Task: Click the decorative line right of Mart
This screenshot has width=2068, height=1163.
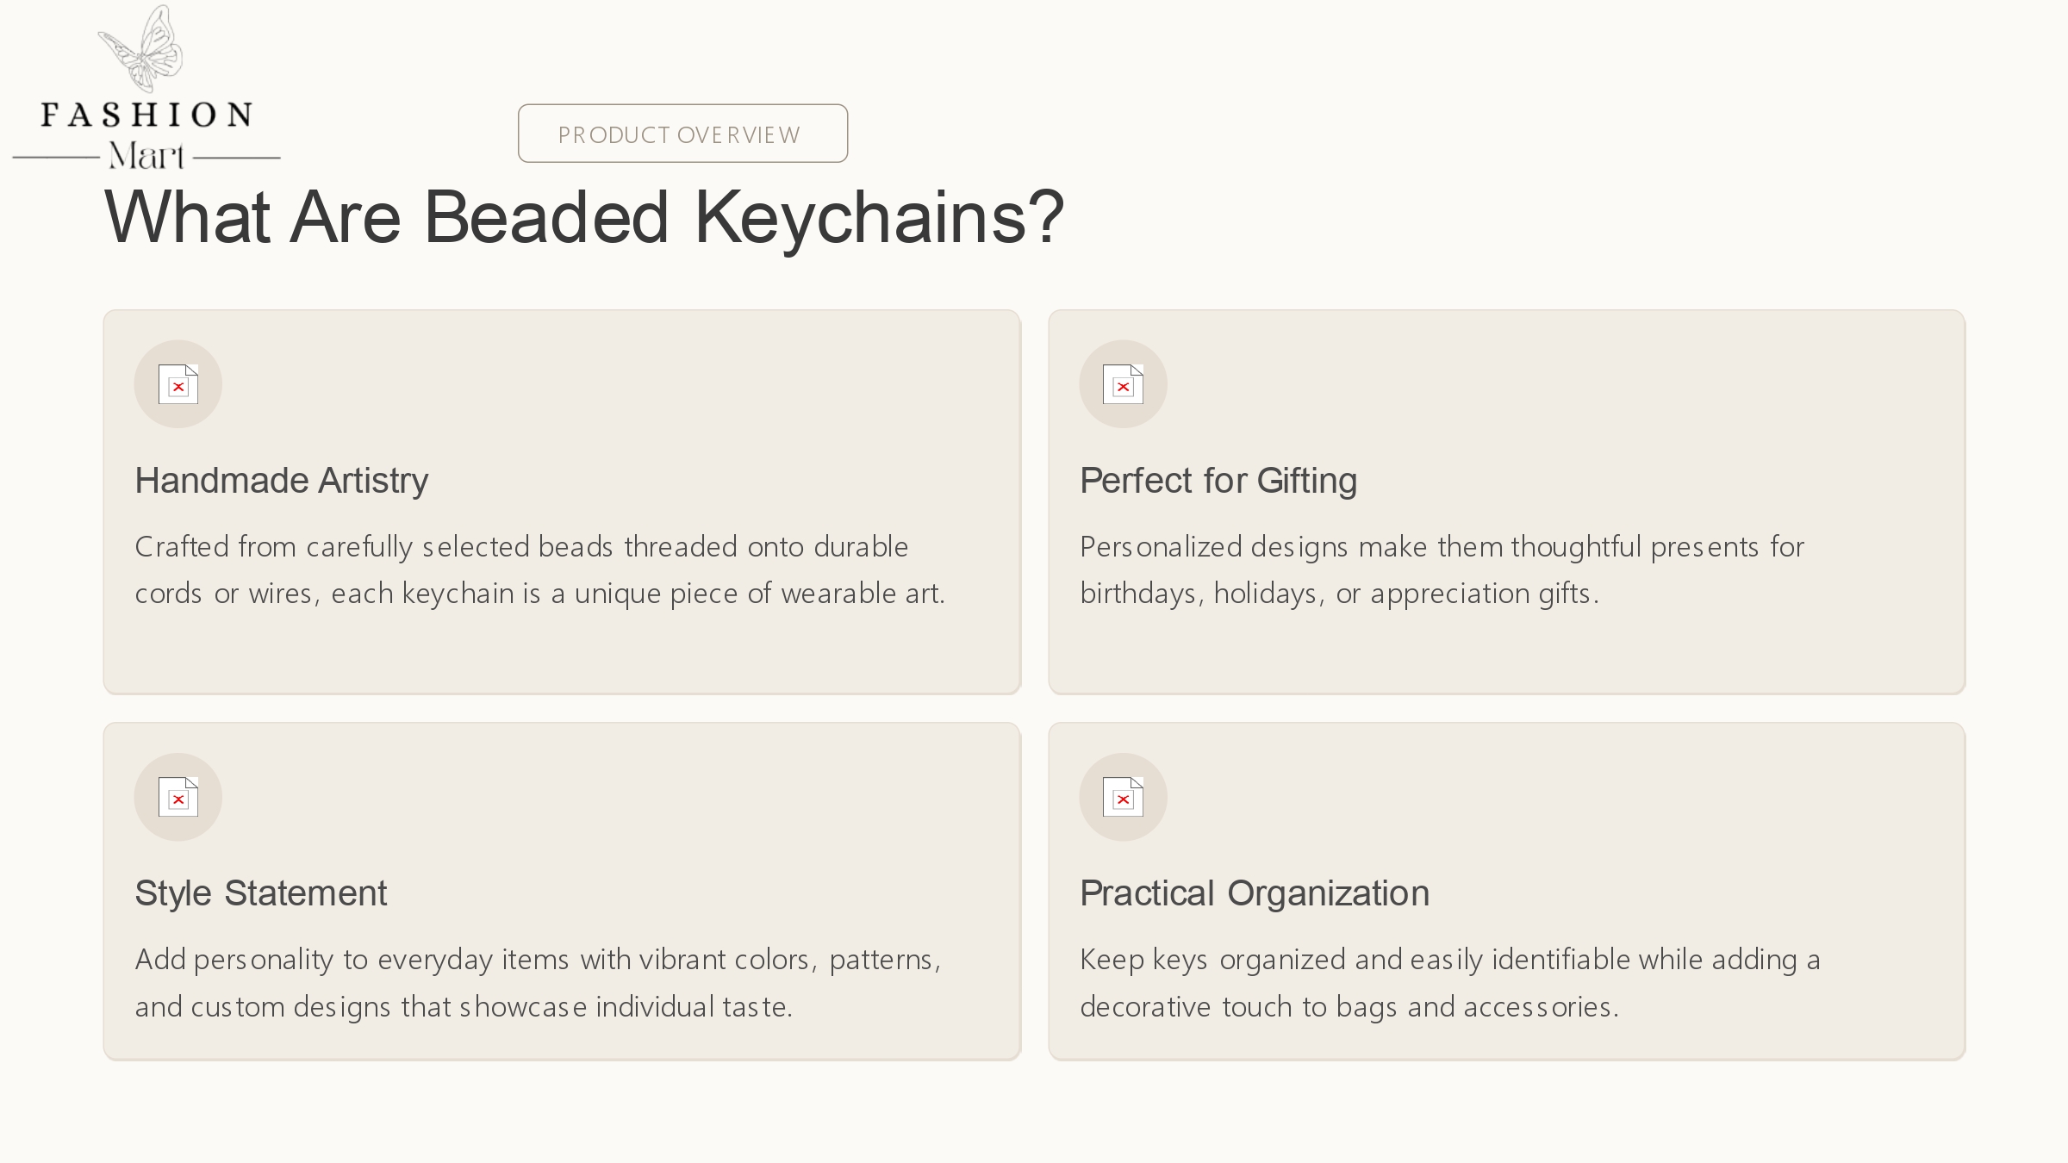Action: pos(236,158)
